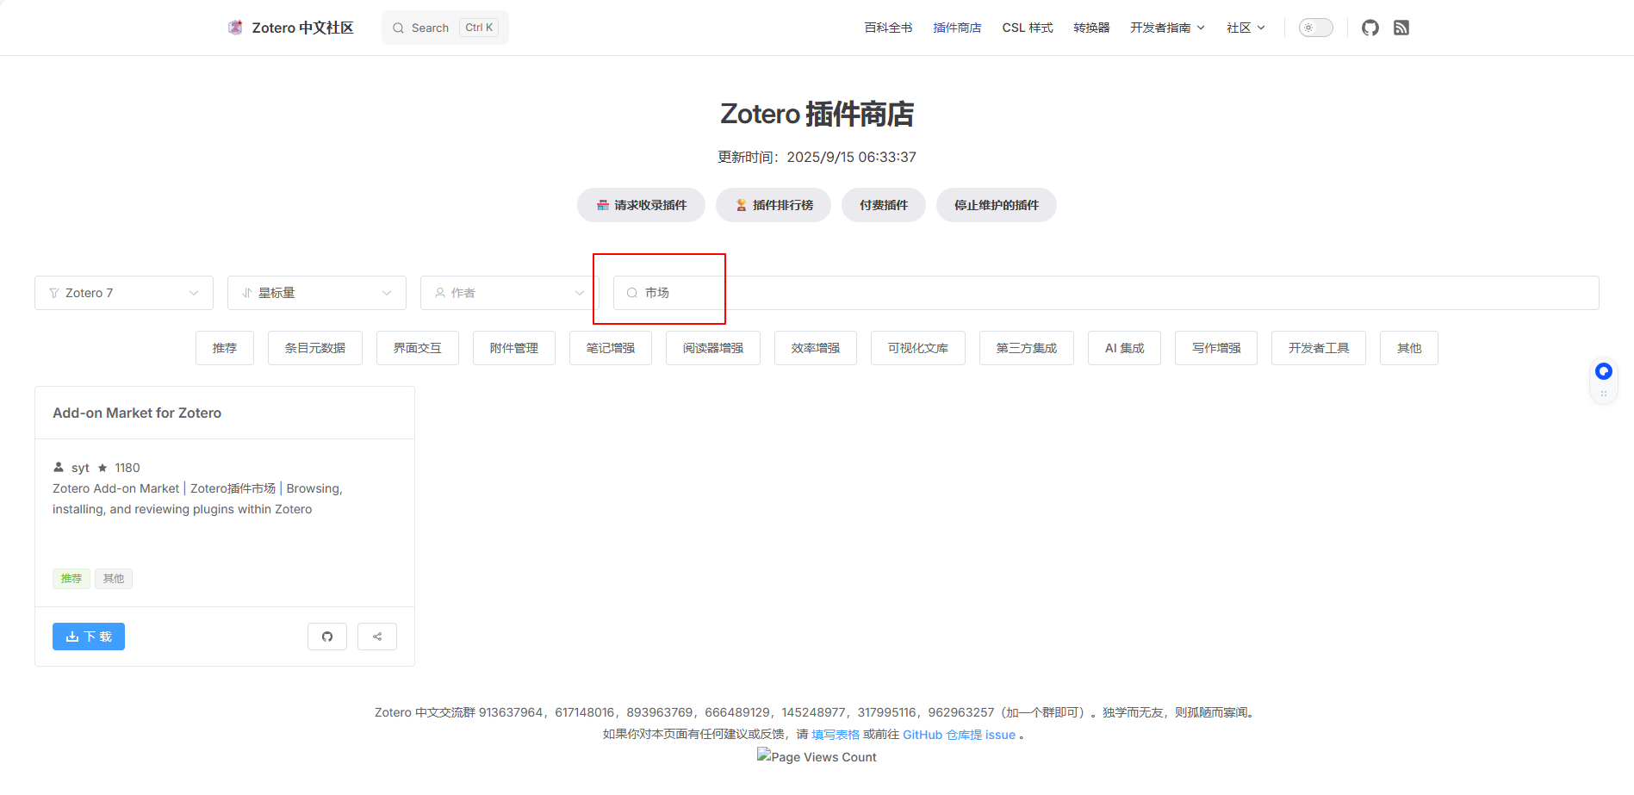Click the author name syt
The height and width of the screenshot is (795, 1634).
tap(80, 468)
